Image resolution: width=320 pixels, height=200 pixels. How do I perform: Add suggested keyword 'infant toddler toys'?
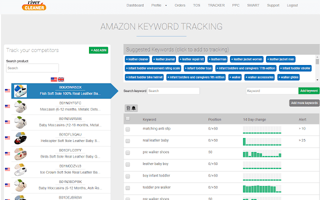[198, 68]
